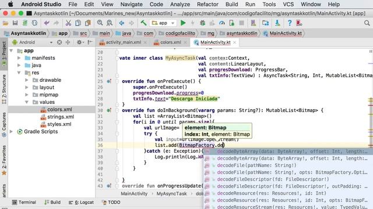Click the Undo arrow icon
Screen dimensions: 373x209
click(x=47, y=23)
